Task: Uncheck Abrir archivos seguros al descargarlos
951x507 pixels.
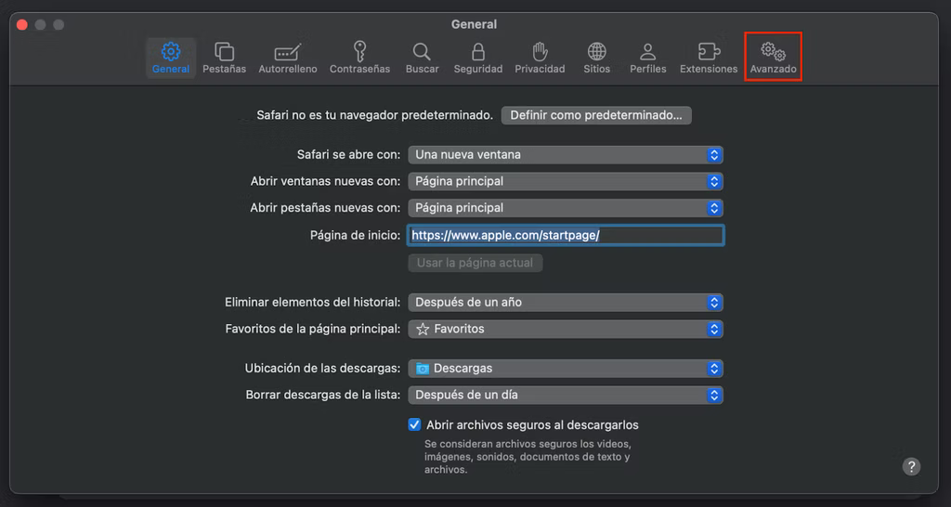Action: 414,424
